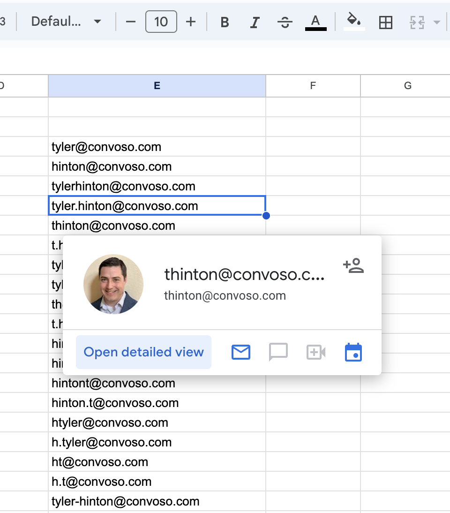Toggle bold formatting
This screenshot has width=450, height=513.
point(225,22)
